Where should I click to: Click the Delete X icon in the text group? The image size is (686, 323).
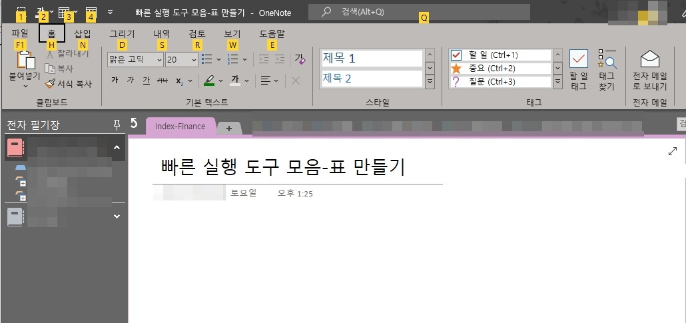coord(296,81)
